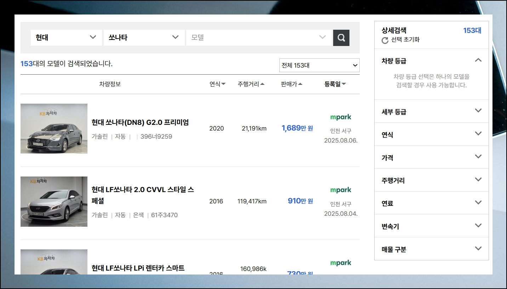Click the 153대 count in 상세검색 header
507x289 pixels.
tap(472, 30)
